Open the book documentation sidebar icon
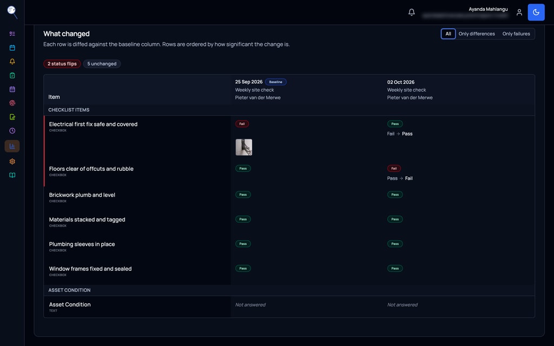The image size is (554, 346). pos(12,175)
